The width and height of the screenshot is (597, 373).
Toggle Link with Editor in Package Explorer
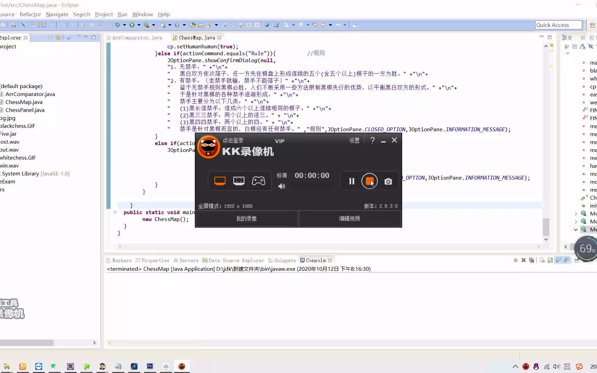tap(58, 37)
